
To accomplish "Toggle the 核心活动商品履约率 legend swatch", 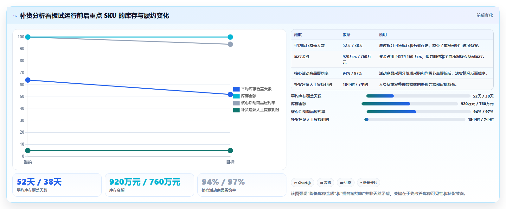I will point(236,103).
